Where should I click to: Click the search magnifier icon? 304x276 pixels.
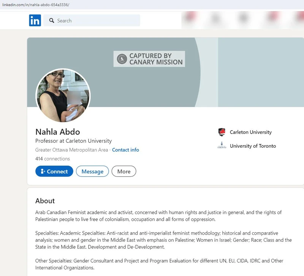tap(52, 21)
